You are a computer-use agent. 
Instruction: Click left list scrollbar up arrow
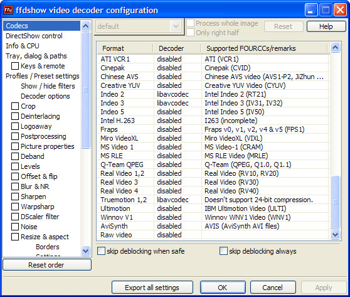[x=85, y=26]
